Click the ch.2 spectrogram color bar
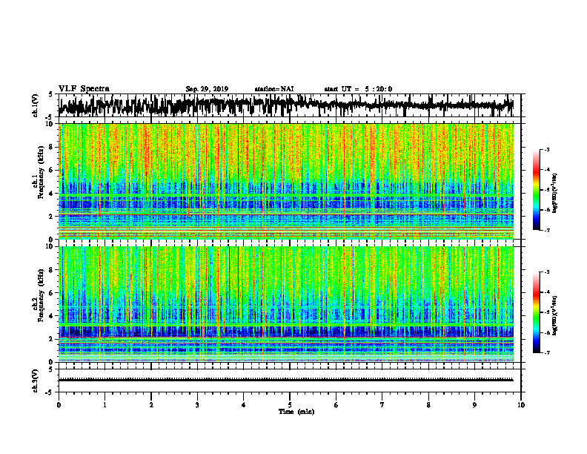The image size is (587, 454). click(537, 312)
